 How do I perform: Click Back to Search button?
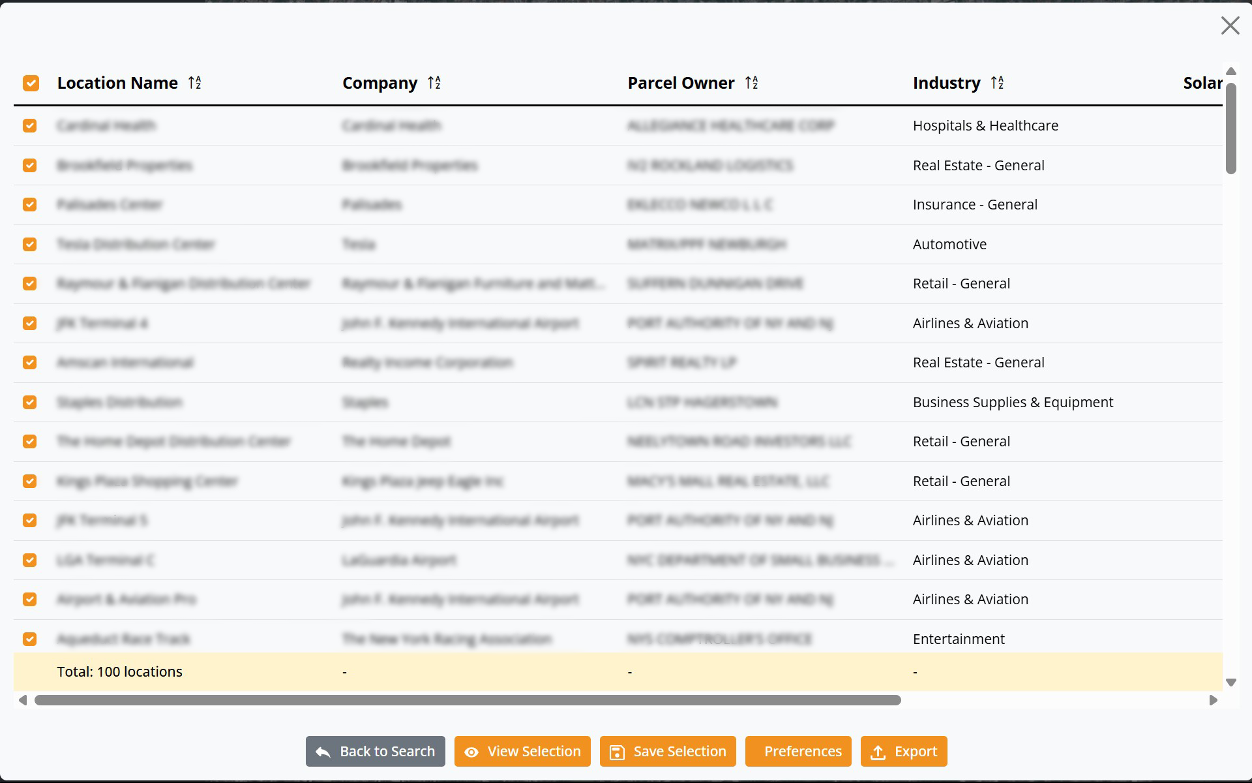point(376,752)
